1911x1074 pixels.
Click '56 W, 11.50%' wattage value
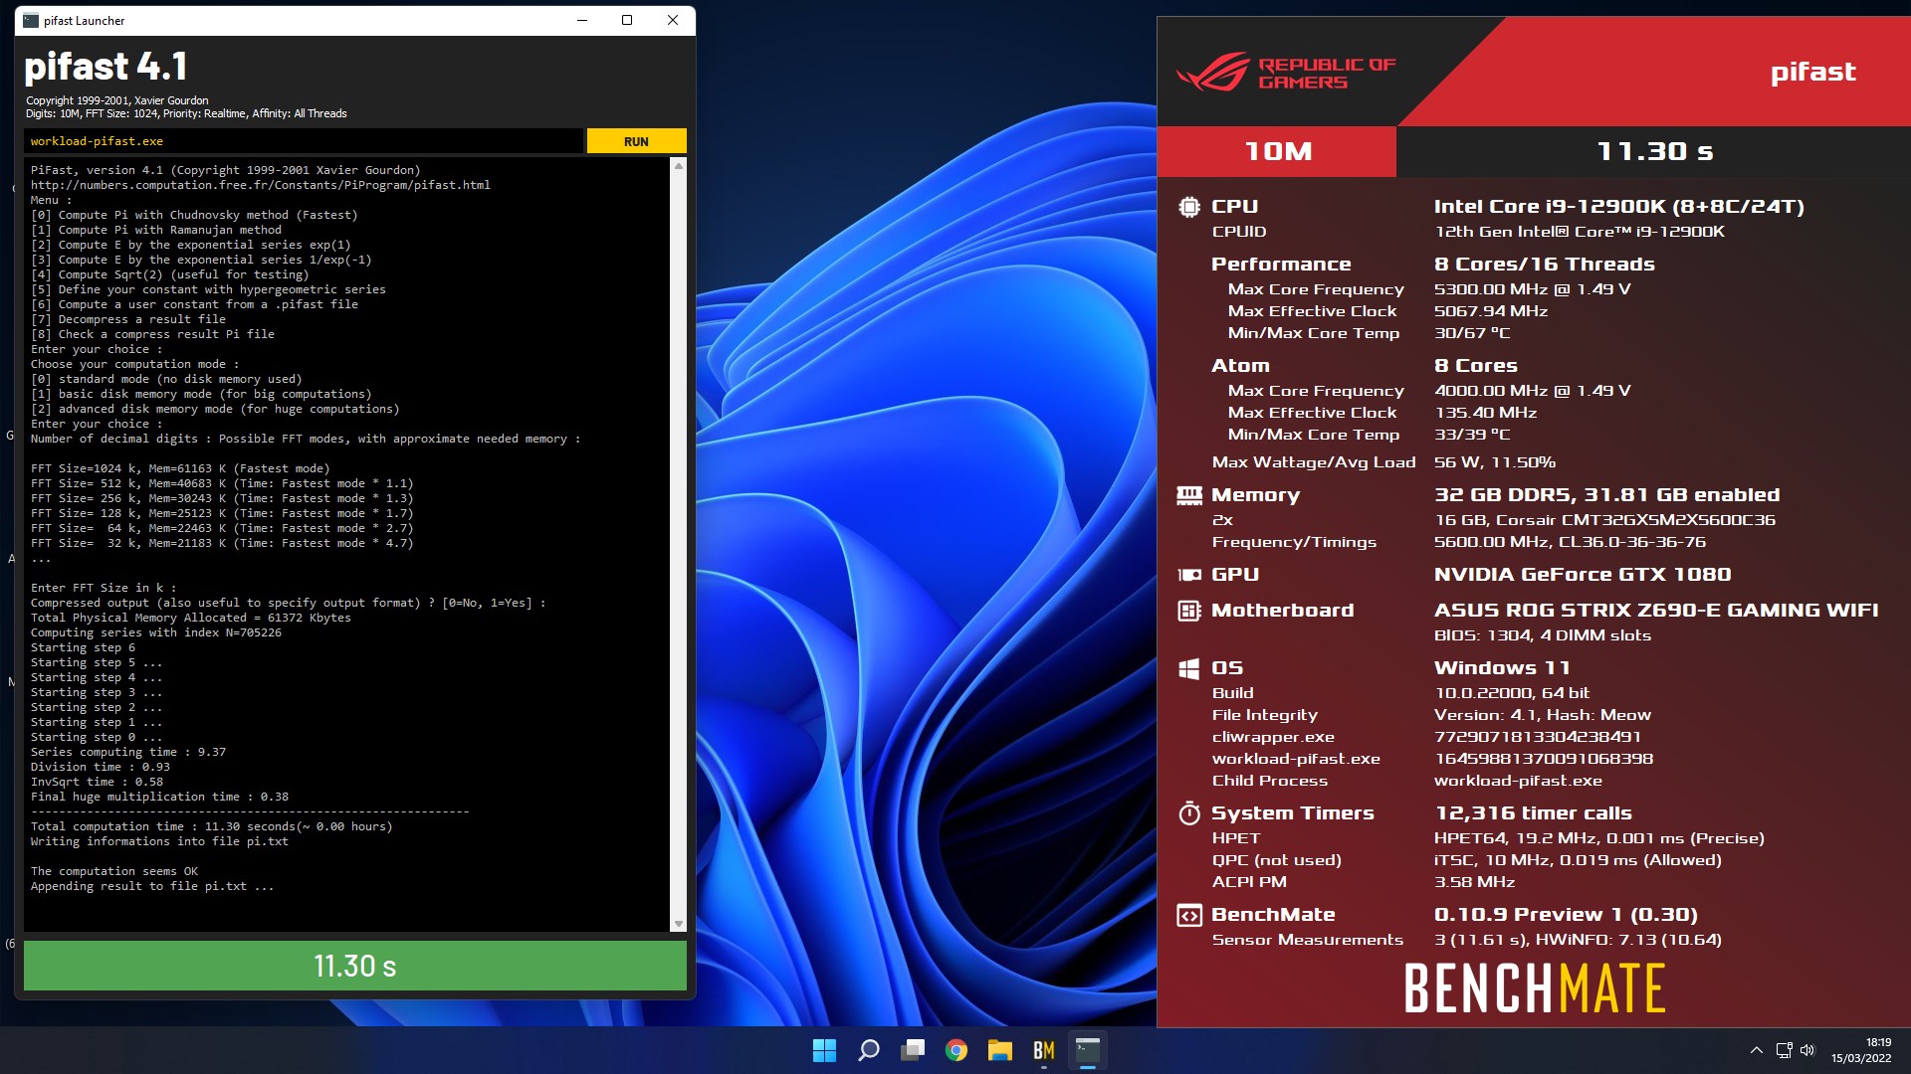click(x=1494, y=462)
